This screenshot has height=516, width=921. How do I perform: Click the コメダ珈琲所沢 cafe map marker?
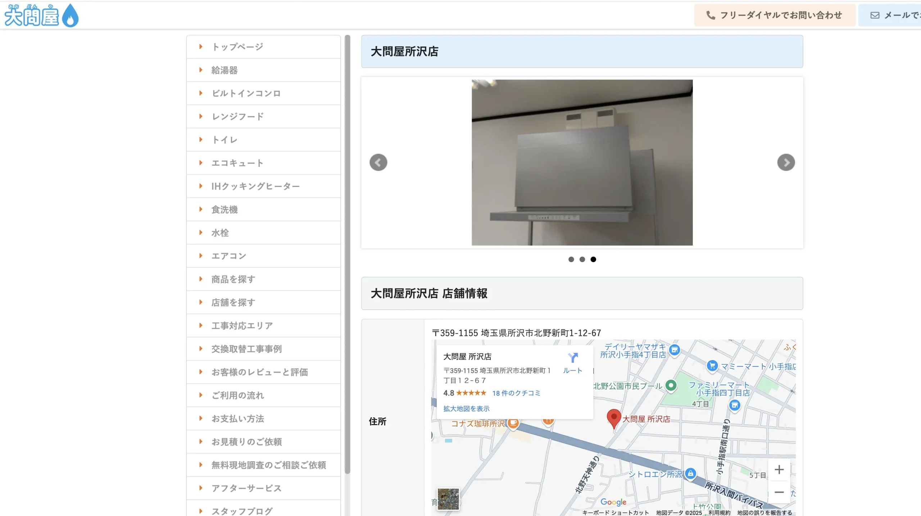point(513,423)
